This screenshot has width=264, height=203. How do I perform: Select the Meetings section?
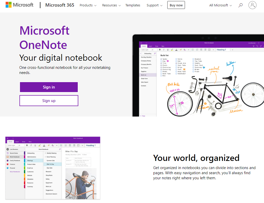[x=34, y=160]
